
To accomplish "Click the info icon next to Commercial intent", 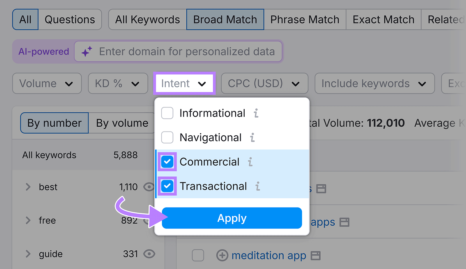I will click(x=250, y=162).
